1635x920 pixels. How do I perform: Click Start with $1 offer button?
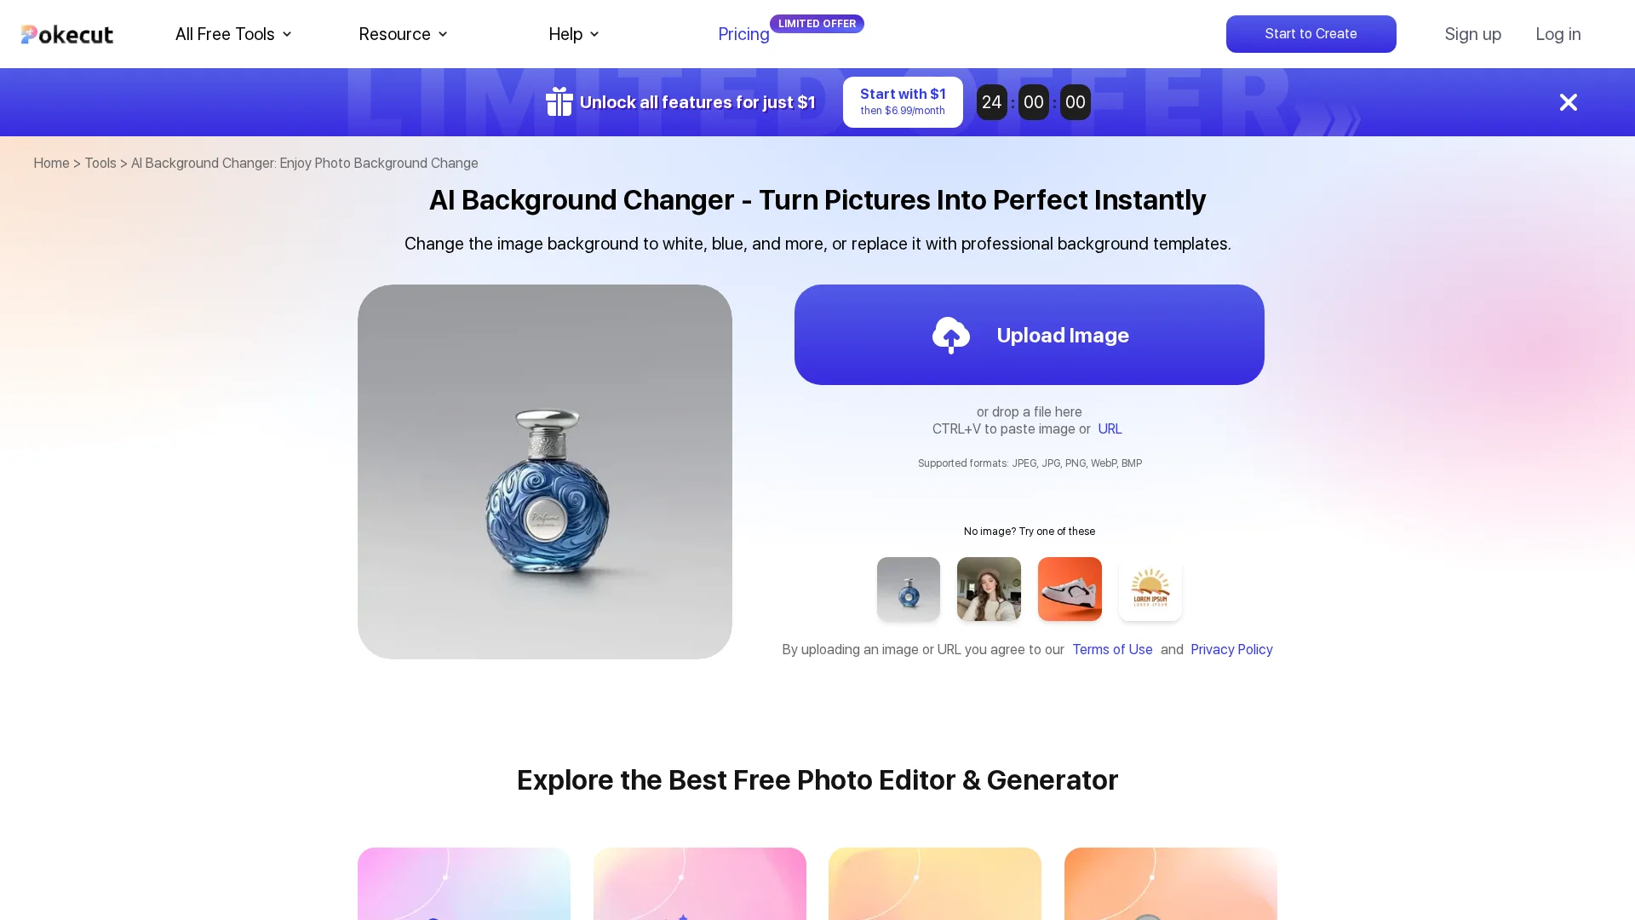(903, 102)
